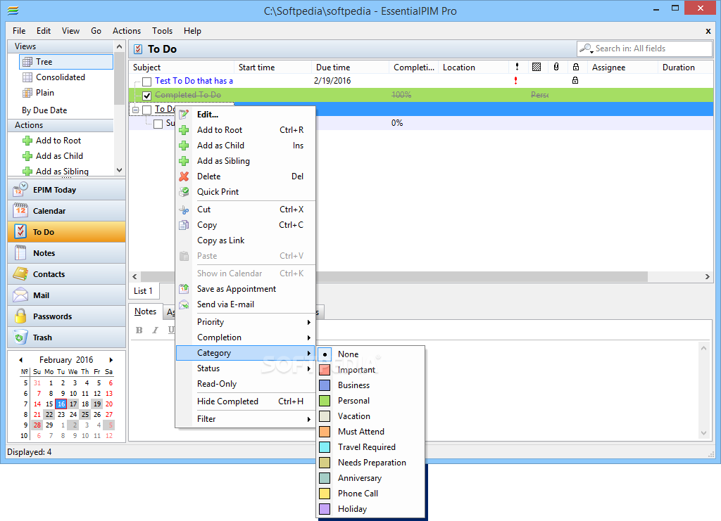Sort by priority exclamation column icon
Viewport: 721px width, 521px height.
pos(518,67)
